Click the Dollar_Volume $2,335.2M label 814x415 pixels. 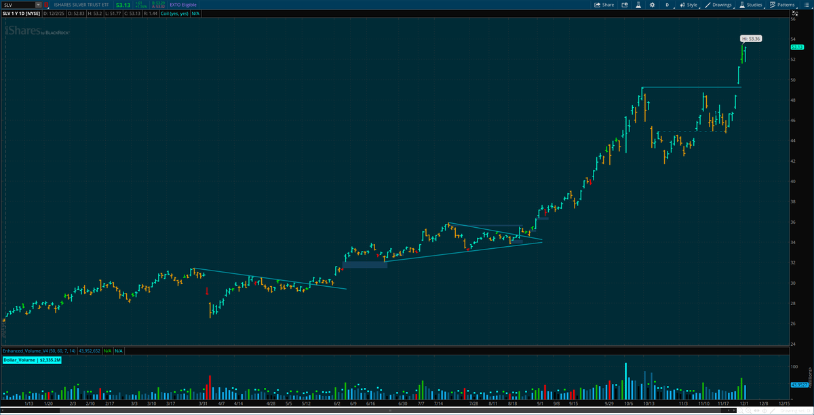(x=32, y=360)
